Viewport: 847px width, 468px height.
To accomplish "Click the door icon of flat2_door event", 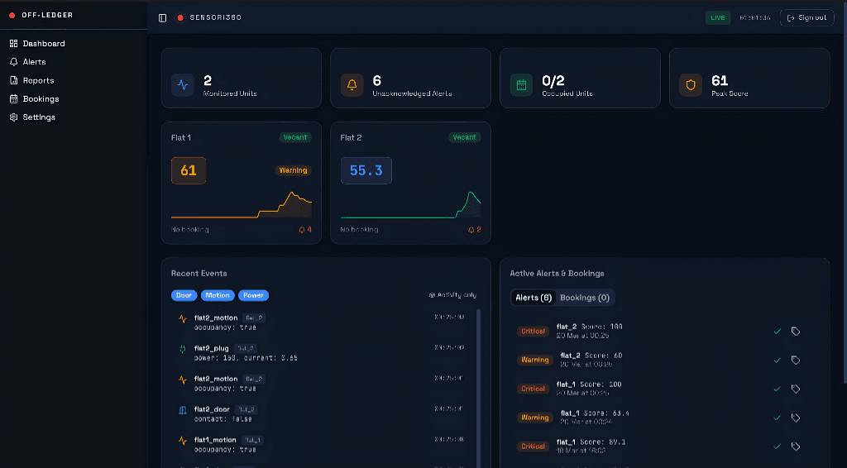I will click(183, 410).
